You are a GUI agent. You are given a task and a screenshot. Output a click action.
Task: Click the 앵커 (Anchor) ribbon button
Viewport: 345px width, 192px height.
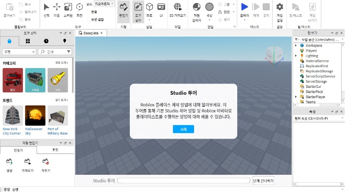[x=224, y=19]
